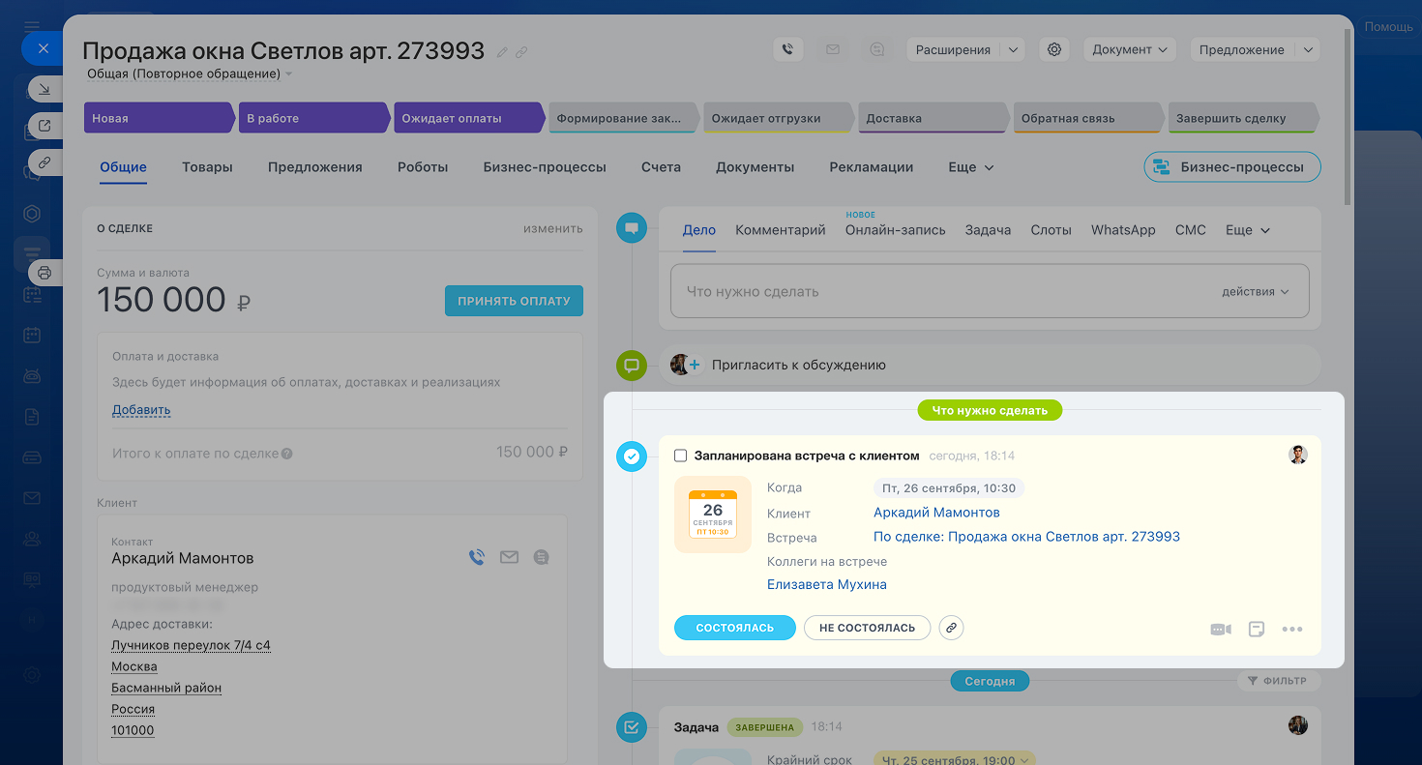The height and width of the screenshot is (765, 1422).
Task: Open the действия dropdown
Action: tap(1256, 291)
